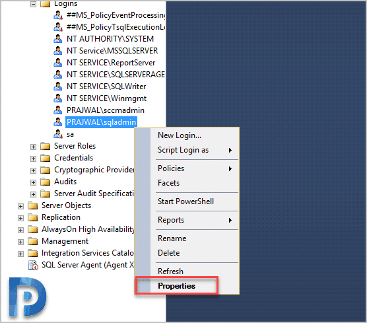Image resolution: width=367 pixels, height=323 pixels.
Task: Click the Replication folder icon
Action: tap(32, 217)
